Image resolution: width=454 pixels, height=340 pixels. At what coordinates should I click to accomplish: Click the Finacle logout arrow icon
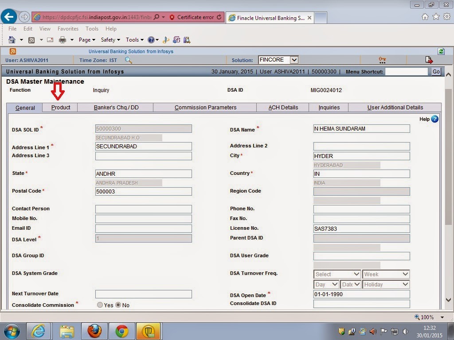coord(428,59)
